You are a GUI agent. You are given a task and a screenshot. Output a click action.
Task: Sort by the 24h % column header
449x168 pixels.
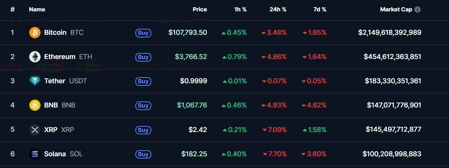coord(278,9)
